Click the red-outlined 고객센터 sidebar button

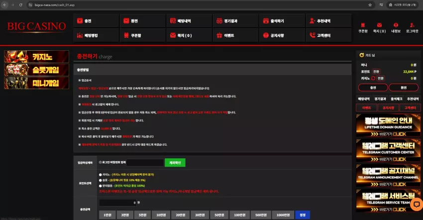pyautogui.click(x=410, y=108)
